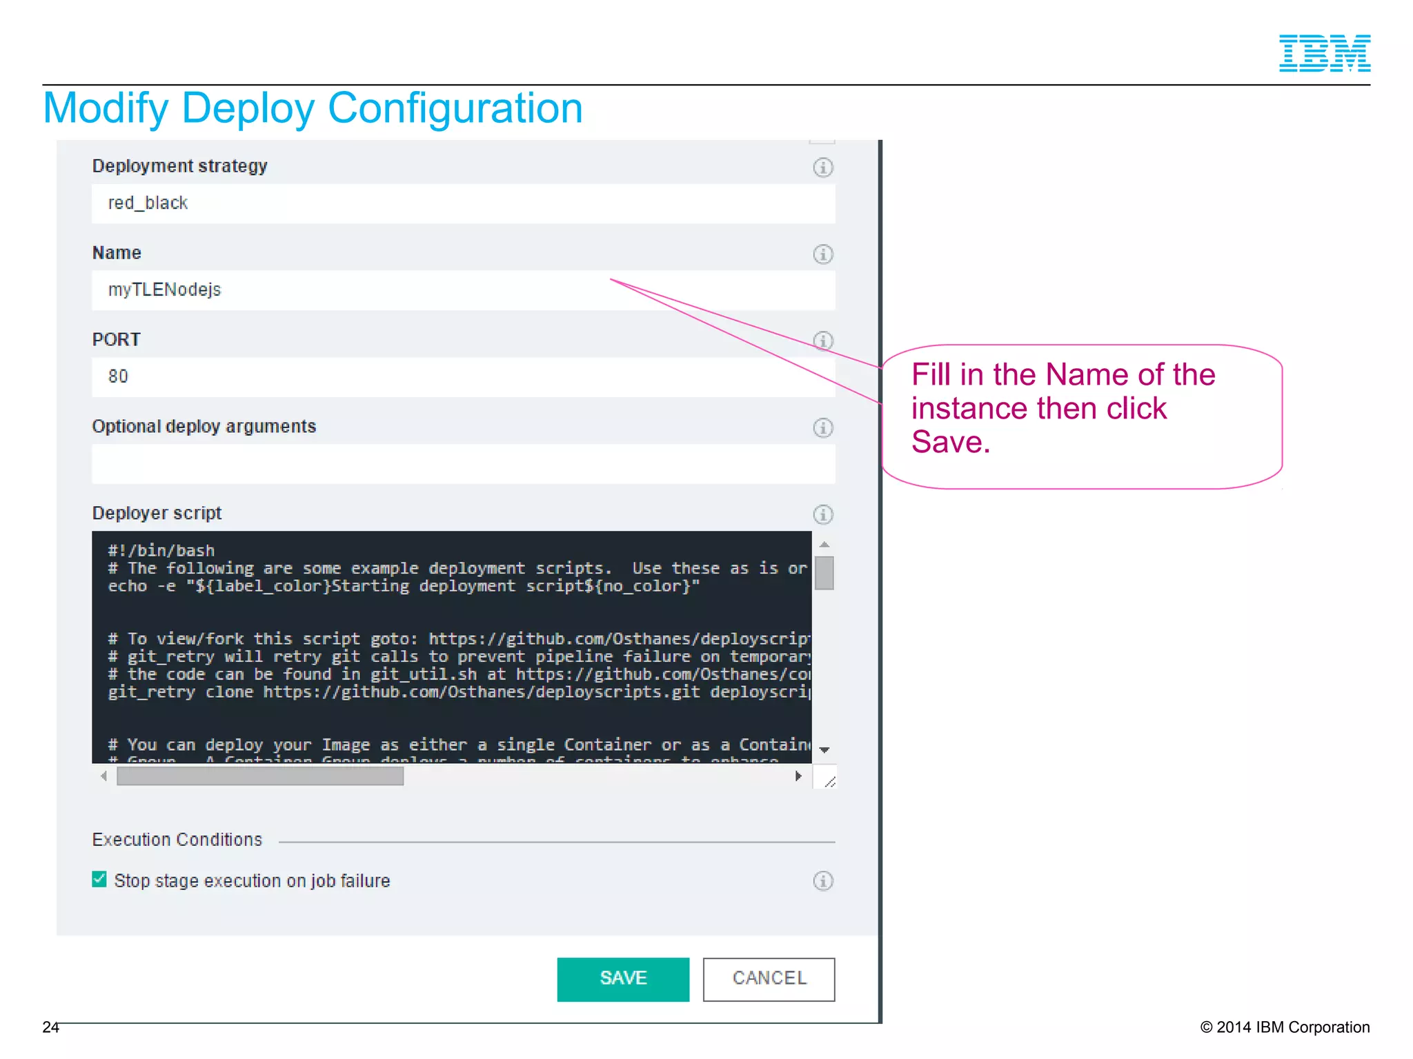This screenshot has width=1413, height=1059.
Task: Click the script horizontal scrollbar thumb
Action: [x=260, y=776]
